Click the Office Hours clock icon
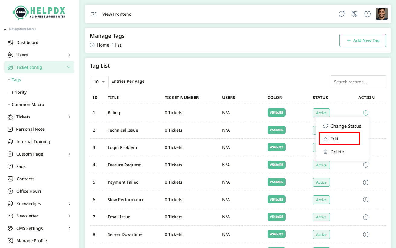 click(x=10, y=191)
